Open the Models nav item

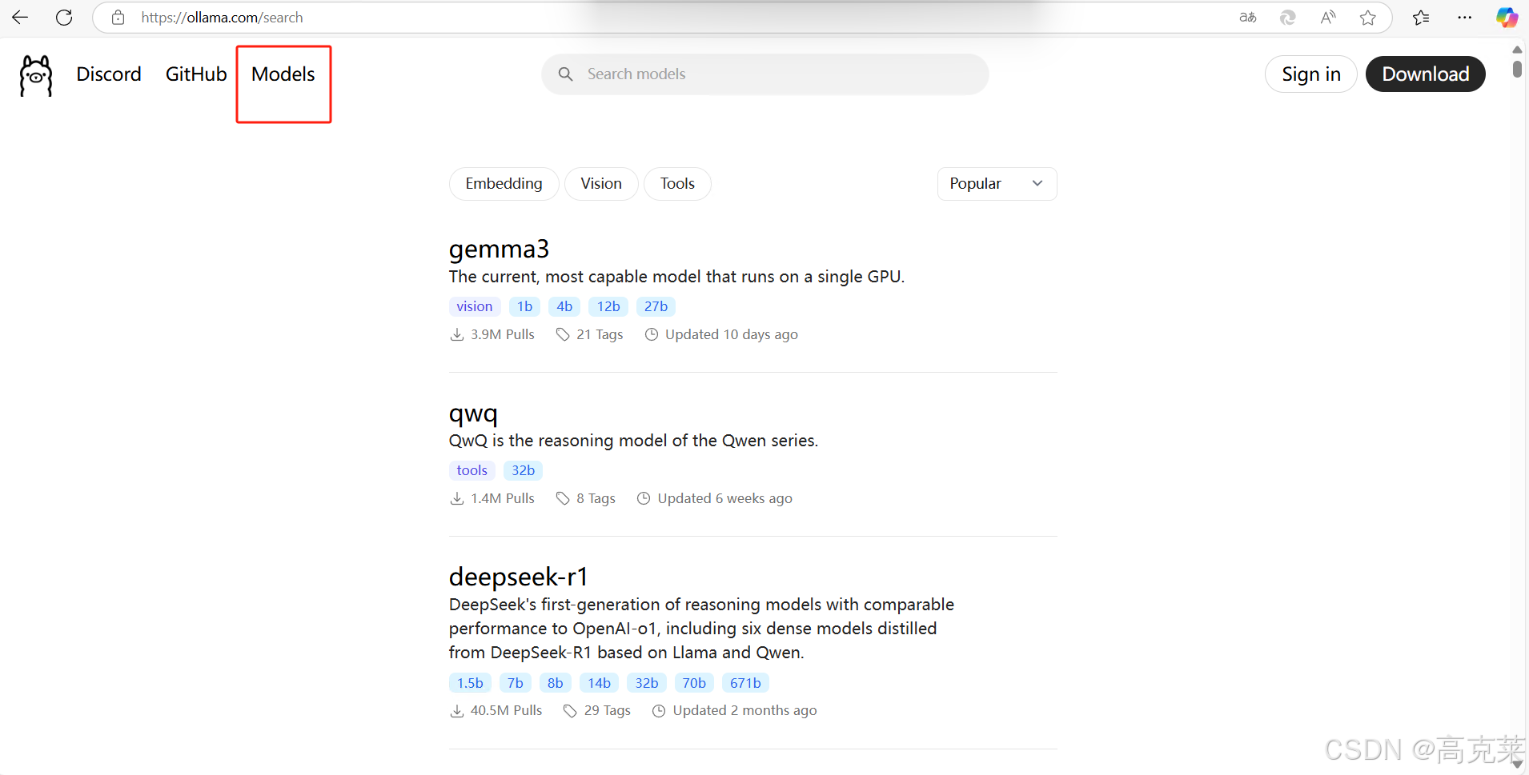[x=283, y=74]
